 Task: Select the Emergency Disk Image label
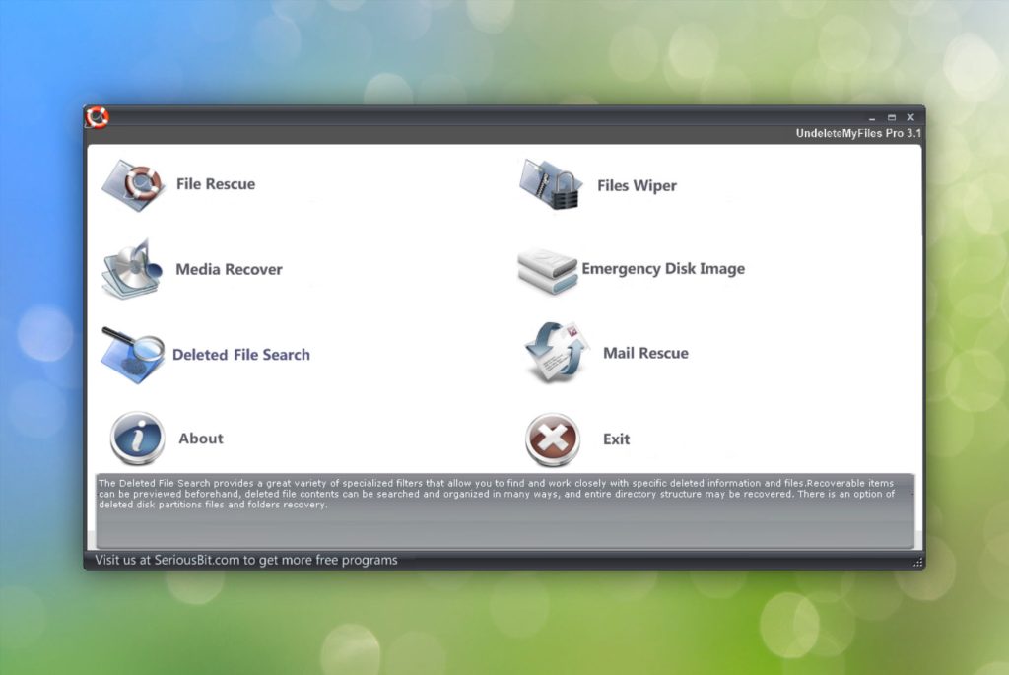pos(663,269)
